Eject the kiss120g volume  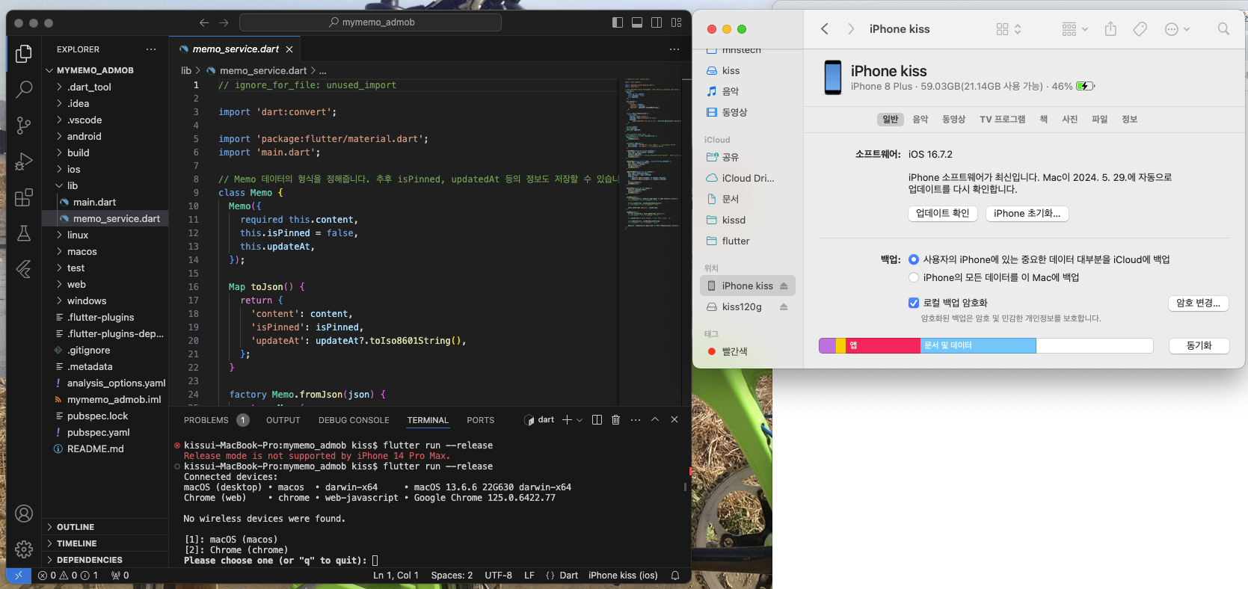784,306
